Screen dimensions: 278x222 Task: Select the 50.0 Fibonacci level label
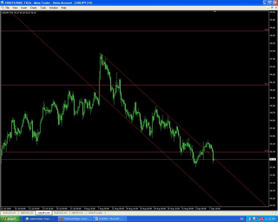[x=266, y=30]
